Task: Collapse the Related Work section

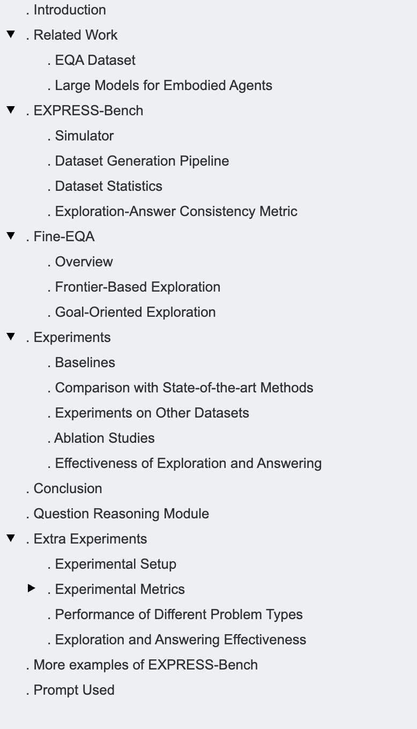Action: coord(10,35)
